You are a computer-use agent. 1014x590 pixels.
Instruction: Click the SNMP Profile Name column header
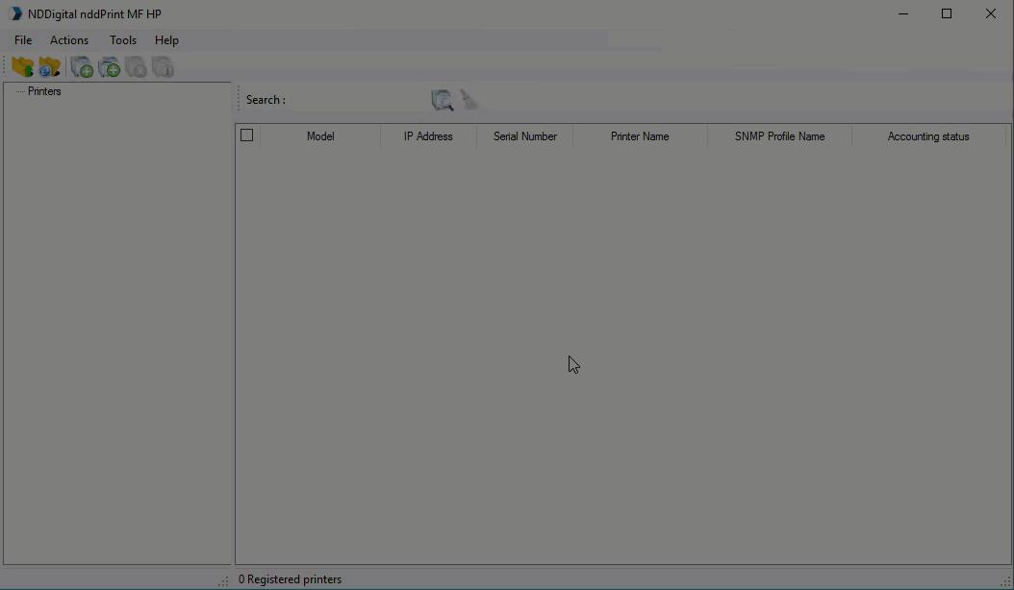pos(779,136)
